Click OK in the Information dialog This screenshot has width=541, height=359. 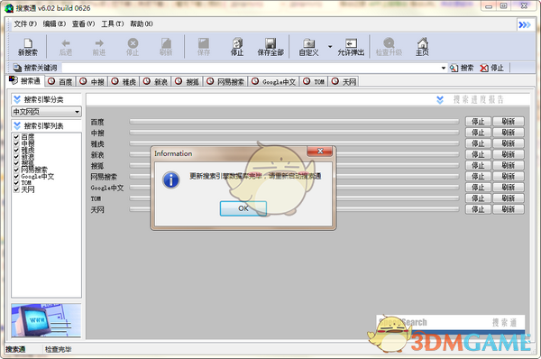[x=243, y=208]
